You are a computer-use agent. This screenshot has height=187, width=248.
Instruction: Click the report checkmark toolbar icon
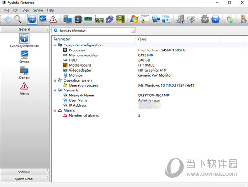click(230, 19)
